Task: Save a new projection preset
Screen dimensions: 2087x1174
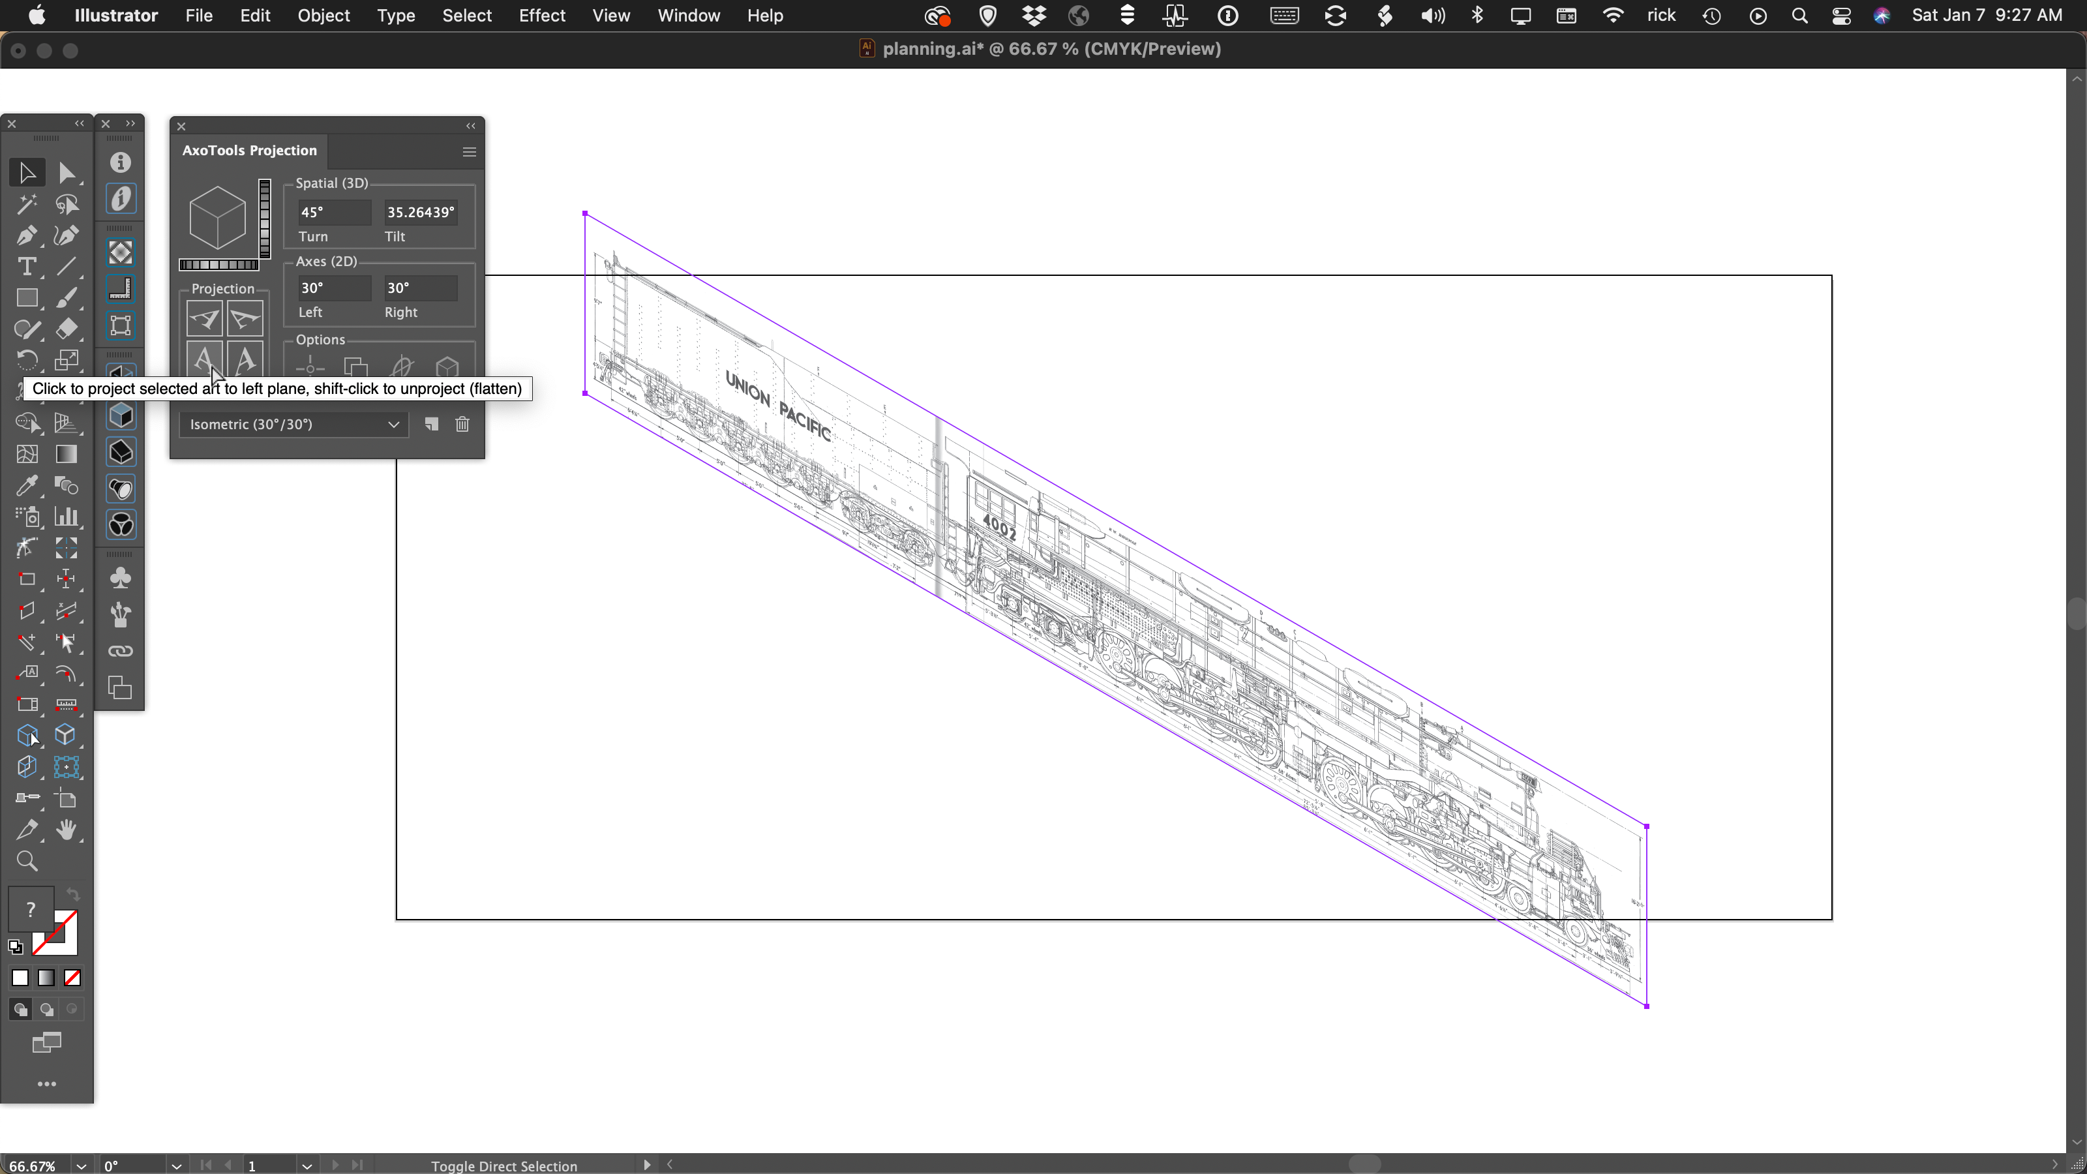Action: tap(432, 425)
